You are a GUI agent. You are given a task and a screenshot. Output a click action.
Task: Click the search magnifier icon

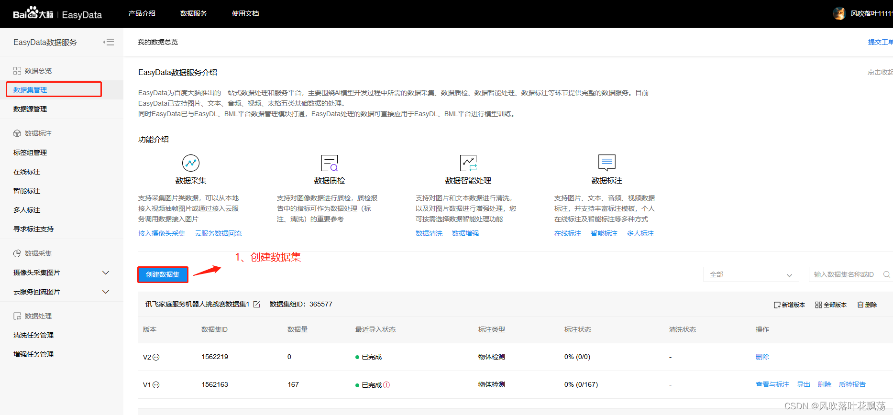tap(887, 274)
